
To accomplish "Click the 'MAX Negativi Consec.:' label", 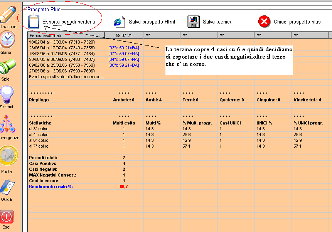I will tap(53, 175).
